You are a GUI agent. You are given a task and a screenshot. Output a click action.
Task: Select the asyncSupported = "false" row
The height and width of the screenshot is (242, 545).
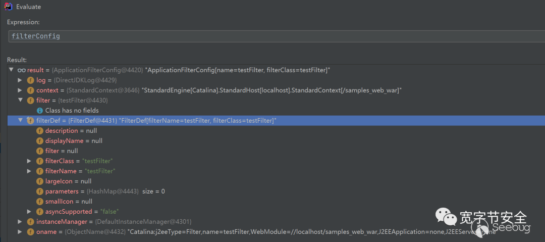click(x=277, y=211)
